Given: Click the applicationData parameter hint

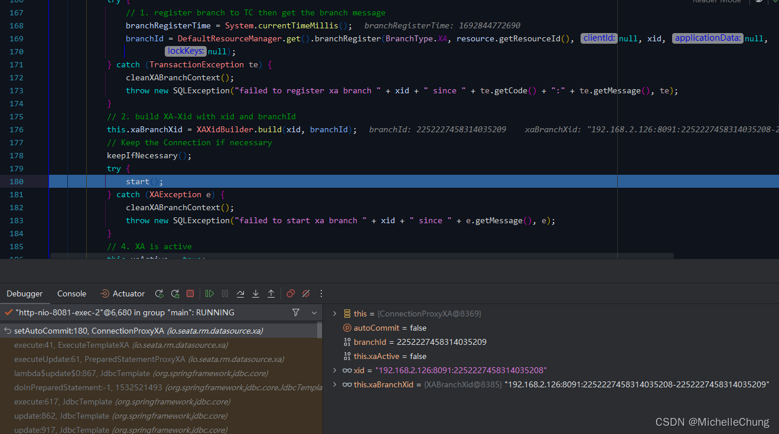Looking at the screenshot, I should click(708, 38).
